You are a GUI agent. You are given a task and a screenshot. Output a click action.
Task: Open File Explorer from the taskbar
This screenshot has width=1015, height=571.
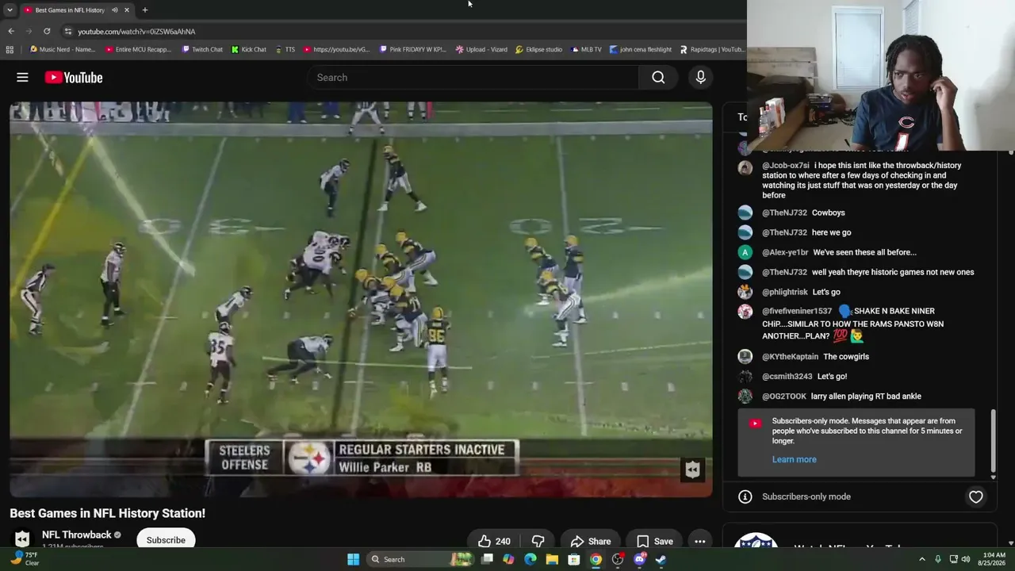[552, 559]
